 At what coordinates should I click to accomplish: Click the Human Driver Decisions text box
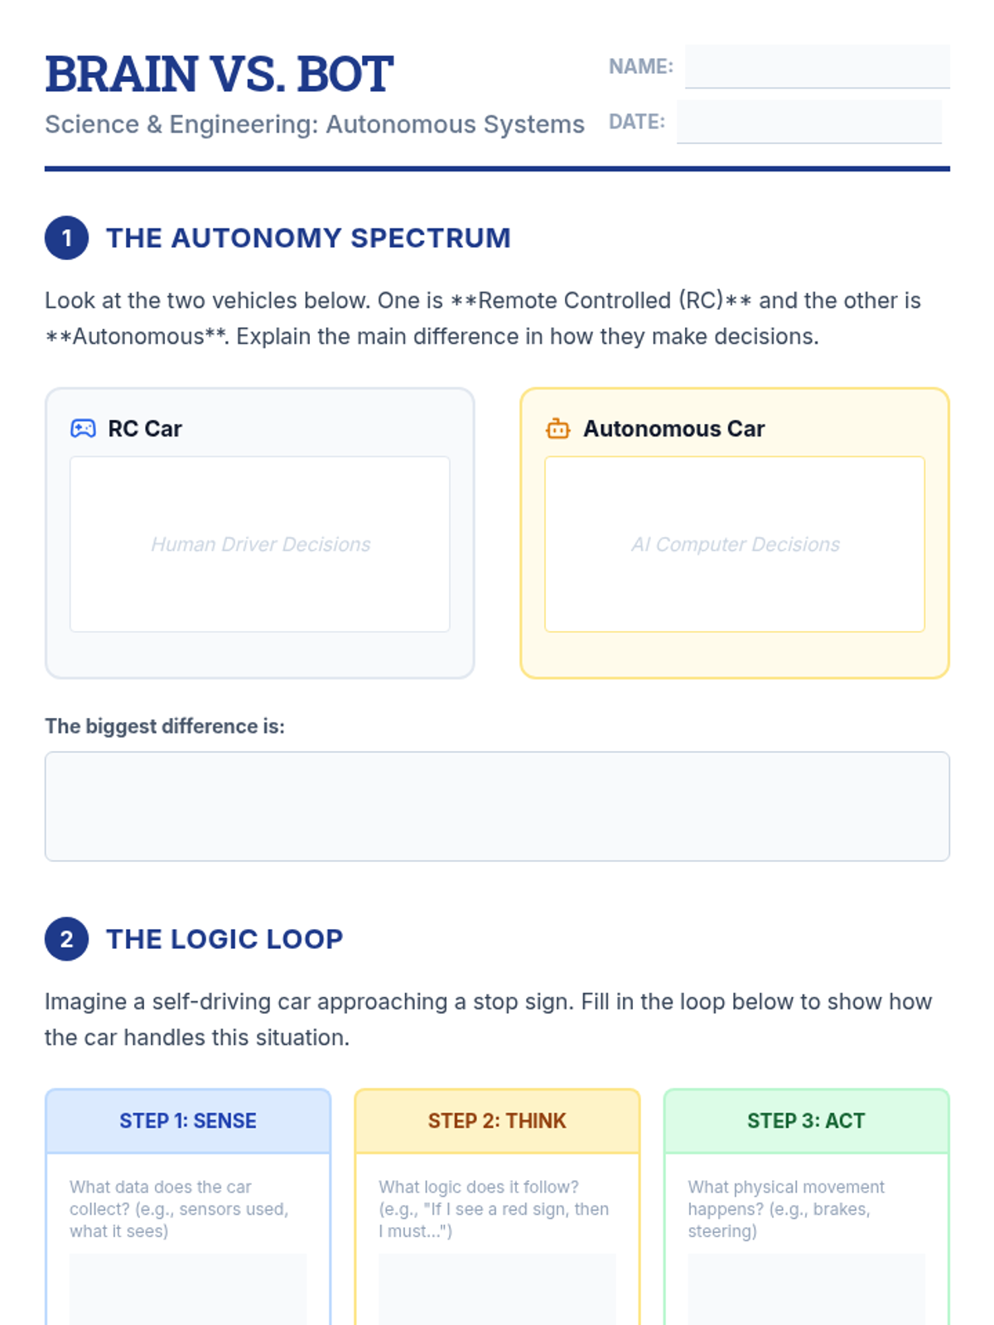click(260, 544)
